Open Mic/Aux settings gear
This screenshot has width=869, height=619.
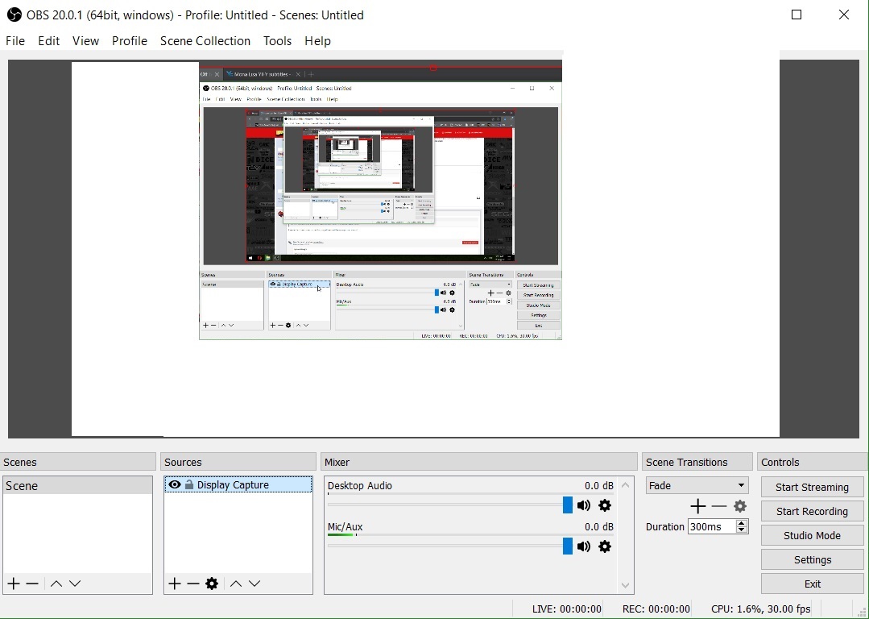coord(606,546)
